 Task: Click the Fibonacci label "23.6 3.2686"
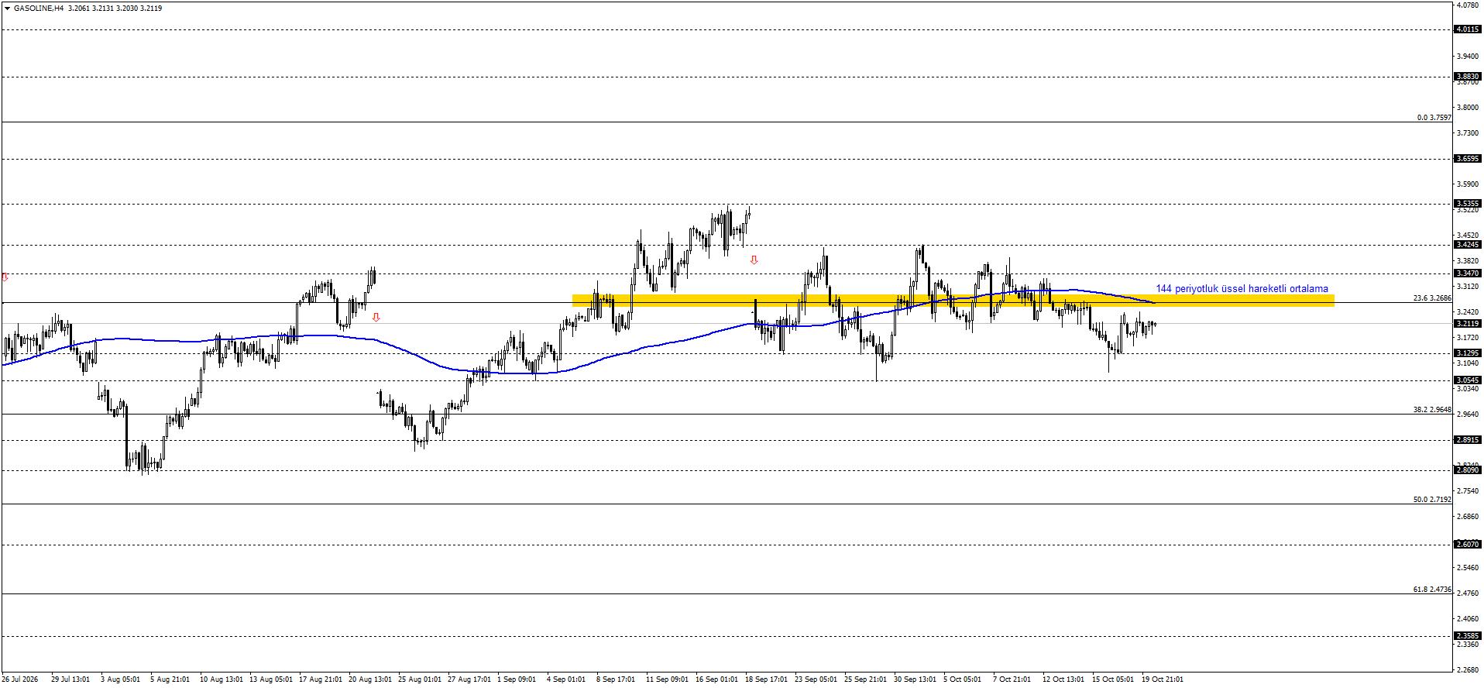1432,298
